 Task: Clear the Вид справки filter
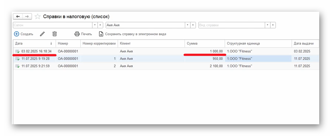273,25
